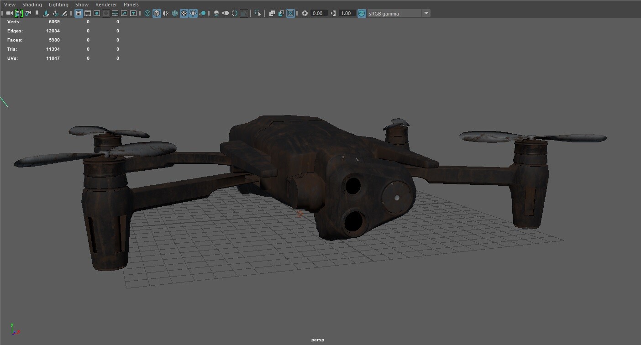Screen dimensions: 641x345
Task: Toggle the Safe Action icon
Action: coord(124,13)
